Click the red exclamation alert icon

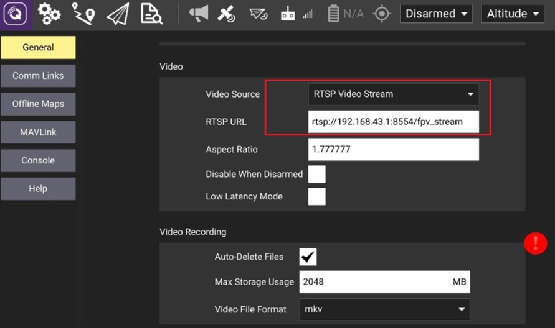[536, 244]
